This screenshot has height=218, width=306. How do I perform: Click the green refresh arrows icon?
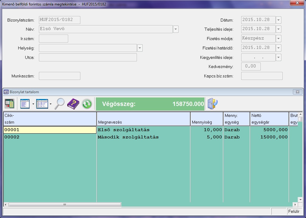pyautogui.click(x=87, y=104)
